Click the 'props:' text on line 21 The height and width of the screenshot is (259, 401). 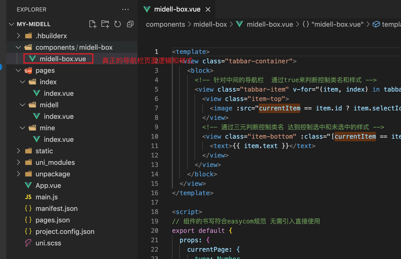click(191, 240)
